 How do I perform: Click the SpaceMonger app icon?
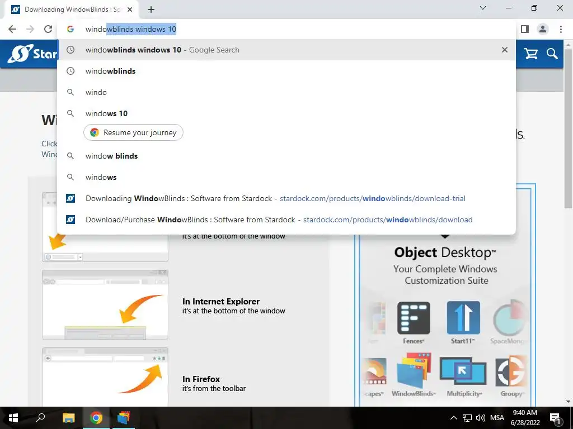[x=510, y=318]
